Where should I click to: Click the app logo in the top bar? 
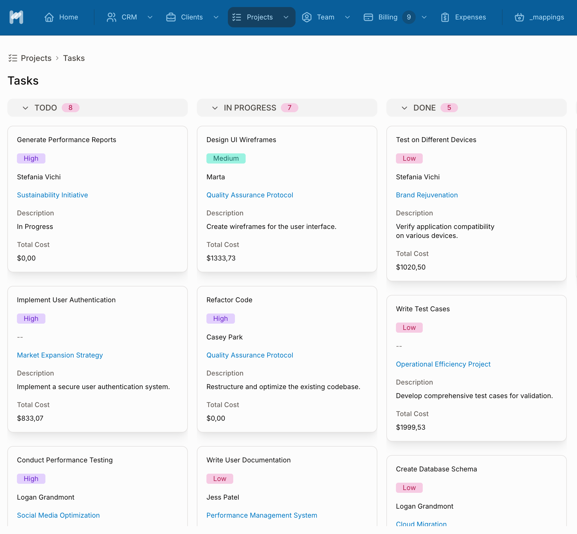point(16,17)
